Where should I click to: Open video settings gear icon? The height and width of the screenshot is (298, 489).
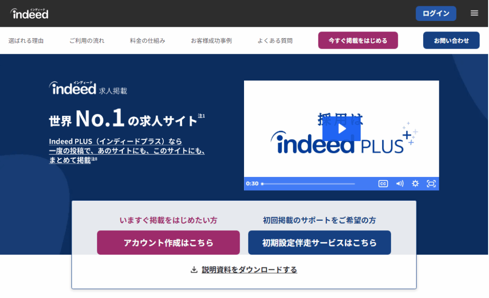point(415,184)
